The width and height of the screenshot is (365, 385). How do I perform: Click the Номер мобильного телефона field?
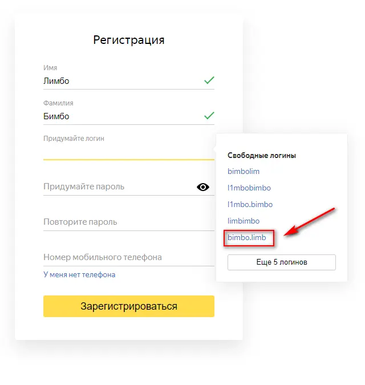click(129, 258)
